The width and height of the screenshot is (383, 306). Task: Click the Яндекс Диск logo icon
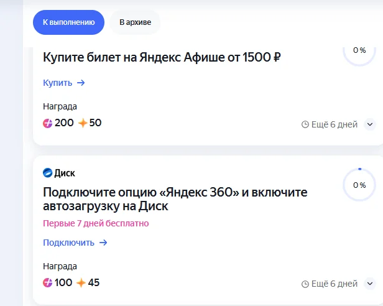click(48, 173)
